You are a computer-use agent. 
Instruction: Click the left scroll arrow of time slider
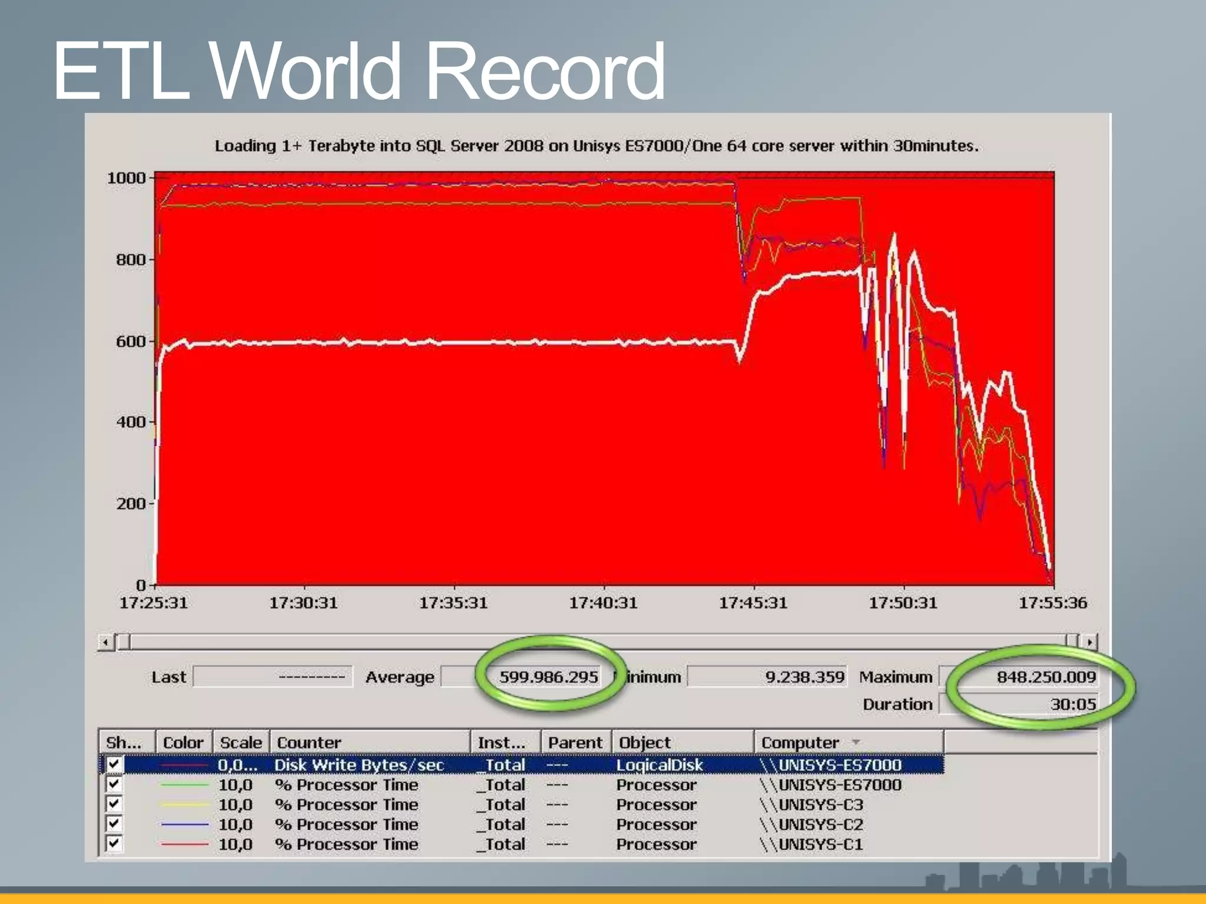(105, 642)
